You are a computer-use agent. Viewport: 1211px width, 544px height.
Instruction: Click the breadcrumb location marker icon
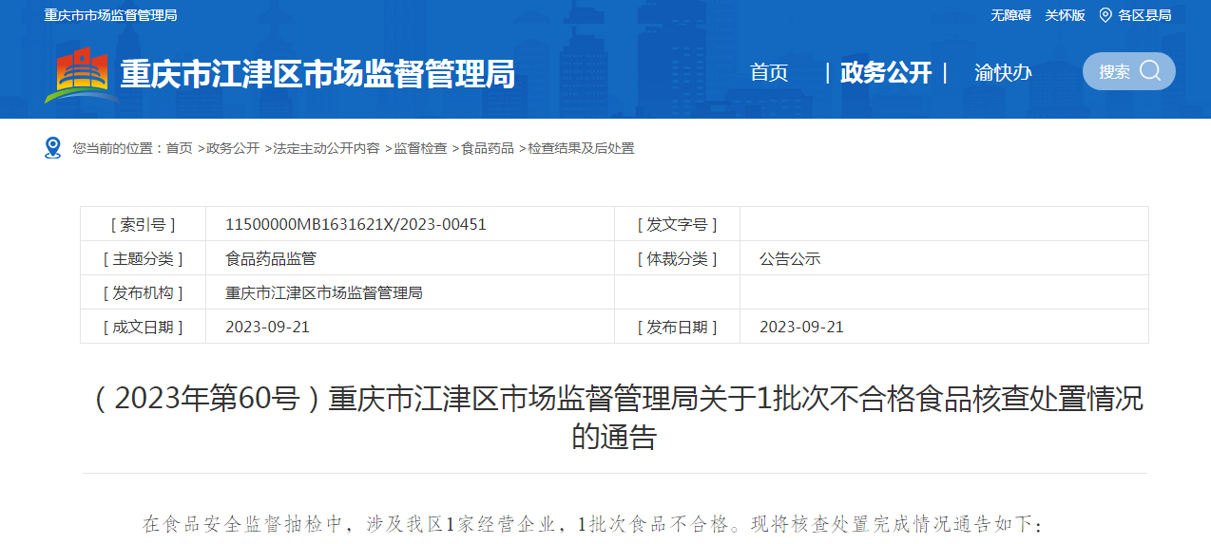coord(53,148)
